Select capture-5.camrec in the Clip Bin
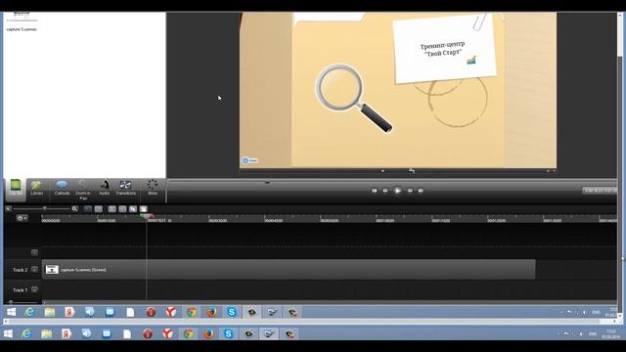 [22, 22]
